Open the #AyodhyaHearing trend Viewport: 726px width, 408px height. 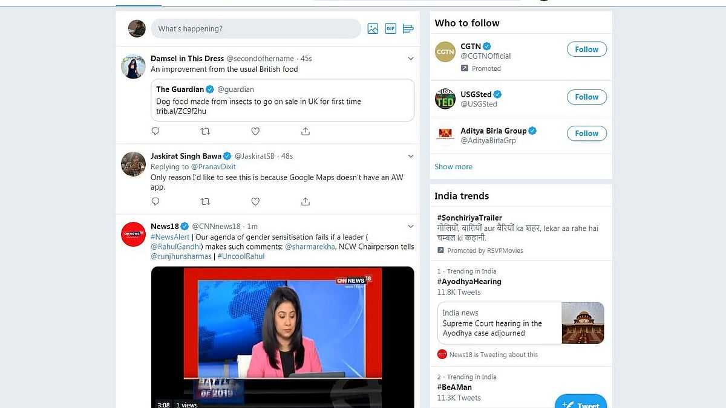point(469,281)
